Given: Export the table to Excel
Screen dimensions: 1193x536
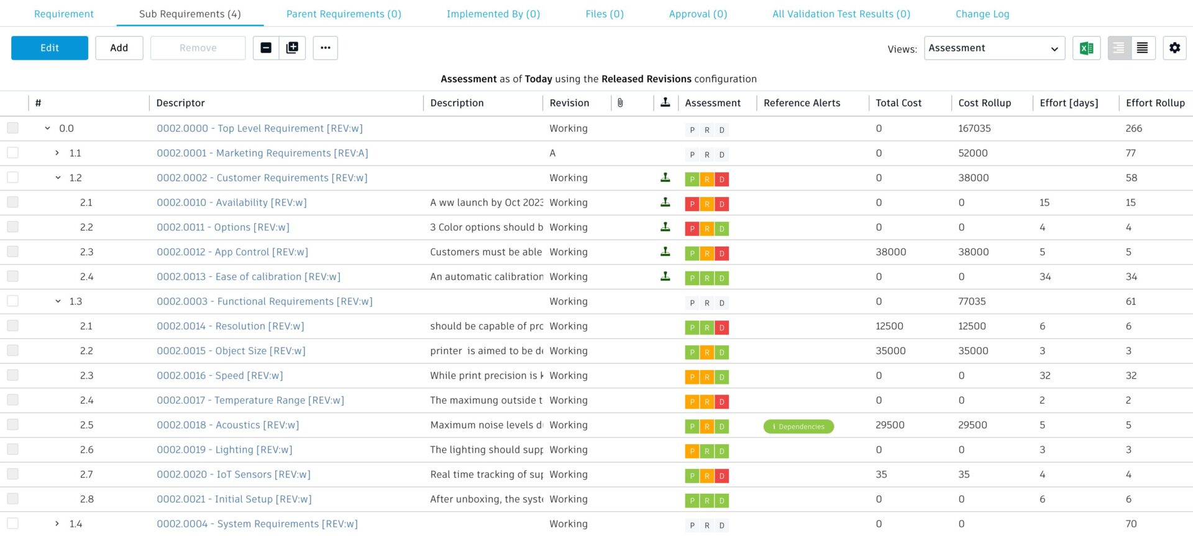Looking at the screenshot, I should click(x=1086, y=48).
